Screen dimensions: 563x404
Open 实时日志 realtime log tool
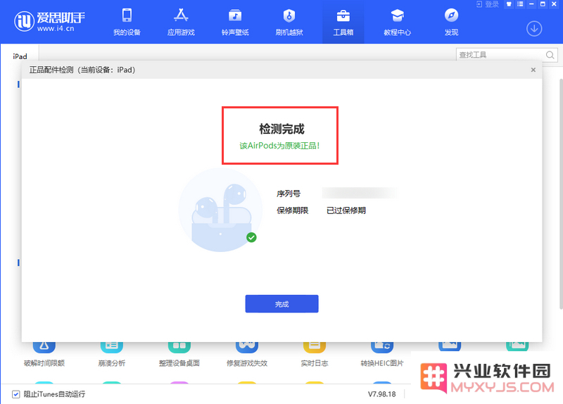click(315, 354)
